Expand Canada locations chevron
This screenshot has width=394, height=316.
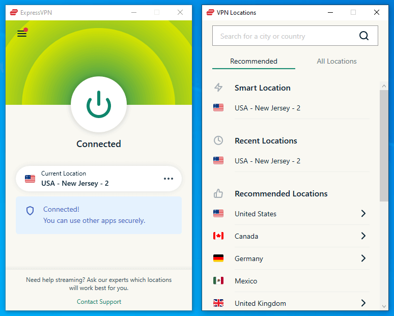tap(363, 236)
